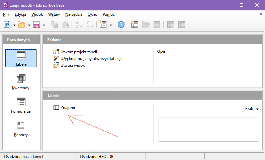Click the Open folder toolbar icon

point(21,24)
